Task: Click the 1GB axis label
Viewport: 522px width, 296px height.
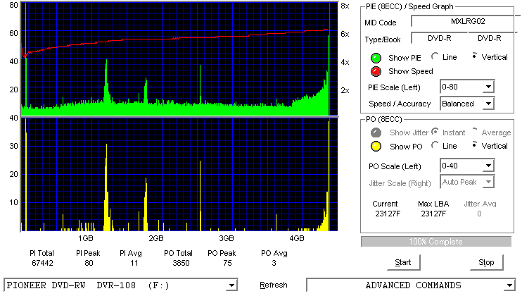Action: (x=86, y=238)
